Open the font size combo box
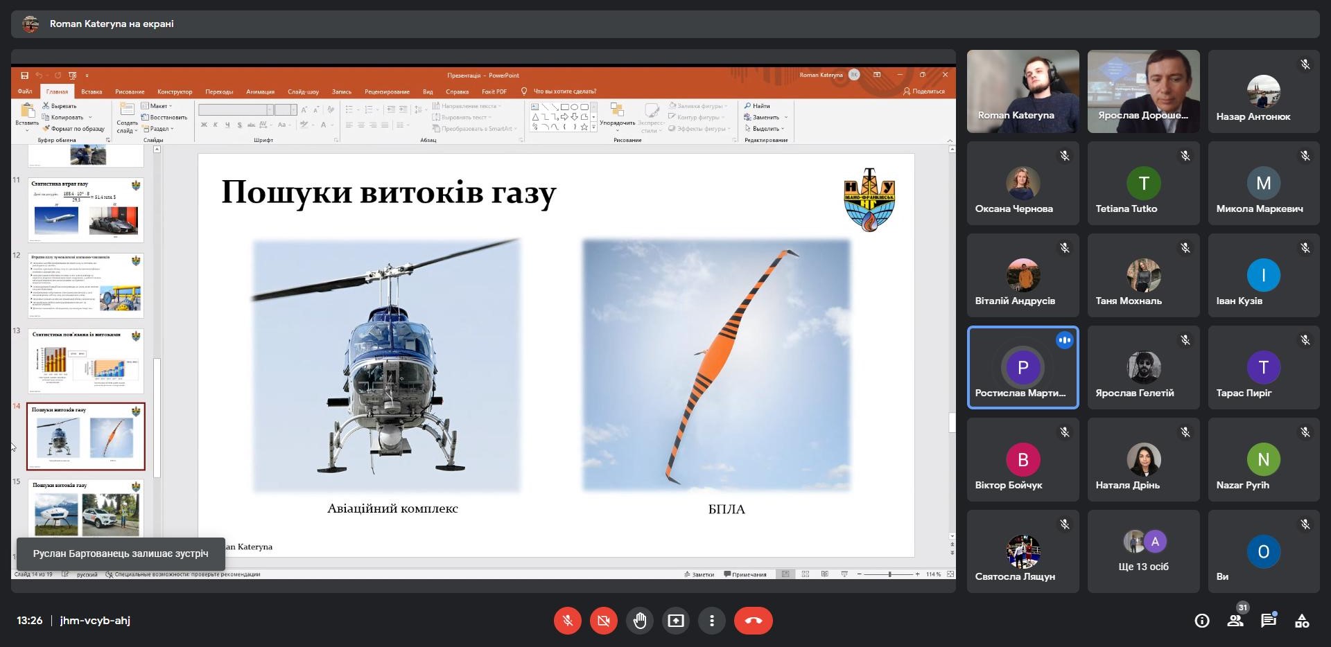 (286, 109)
